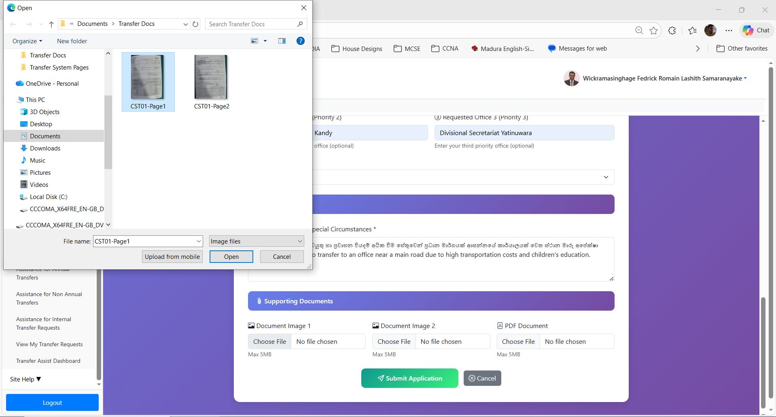Click New folder in the dialog toolbar

click(72, 41)
